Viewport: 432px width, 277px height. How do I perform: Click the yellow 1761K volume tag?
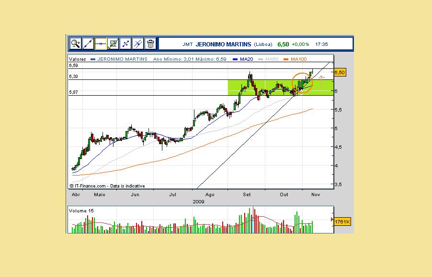point(342,222)
